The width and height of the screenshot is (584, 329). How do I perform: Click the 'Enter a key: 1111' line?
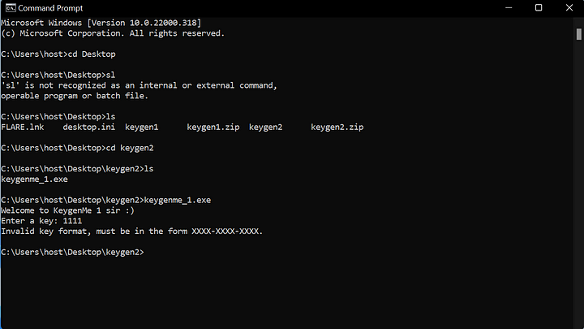point(41,221)
